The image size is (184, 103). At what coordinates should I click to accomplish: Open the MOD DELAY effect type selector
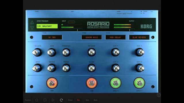pyautogui.click(x=115, y=37)
